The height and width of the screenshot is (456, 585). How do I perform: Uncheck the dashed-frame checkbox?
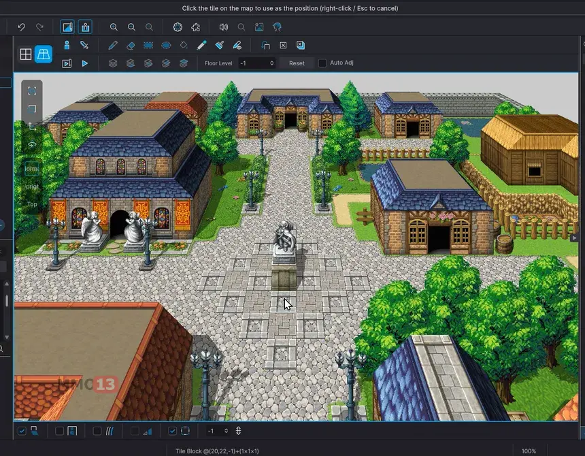pos(172,431)
